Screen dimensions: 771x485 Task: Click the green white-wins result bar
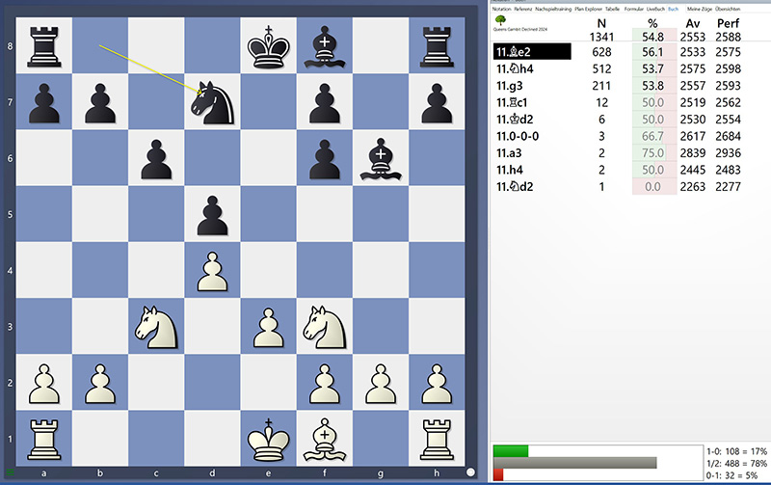511,450
